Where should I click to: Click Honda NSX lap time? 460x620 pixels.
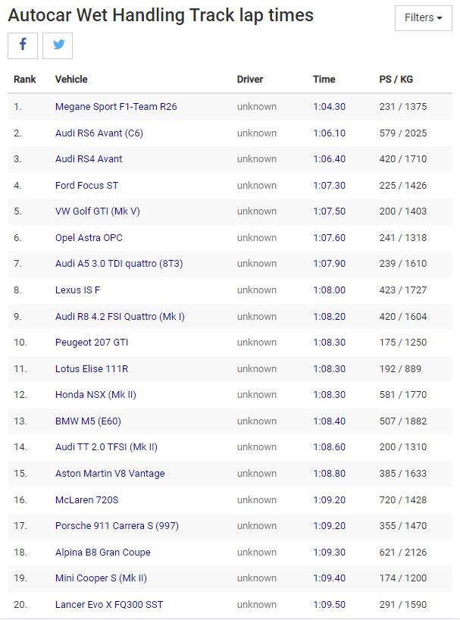coord(329,395)
